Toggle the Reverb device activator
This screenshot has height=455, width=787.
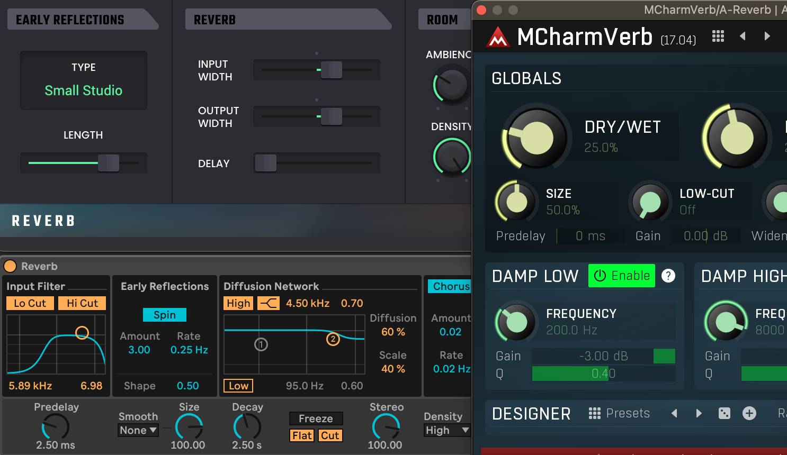coord(10,266)
